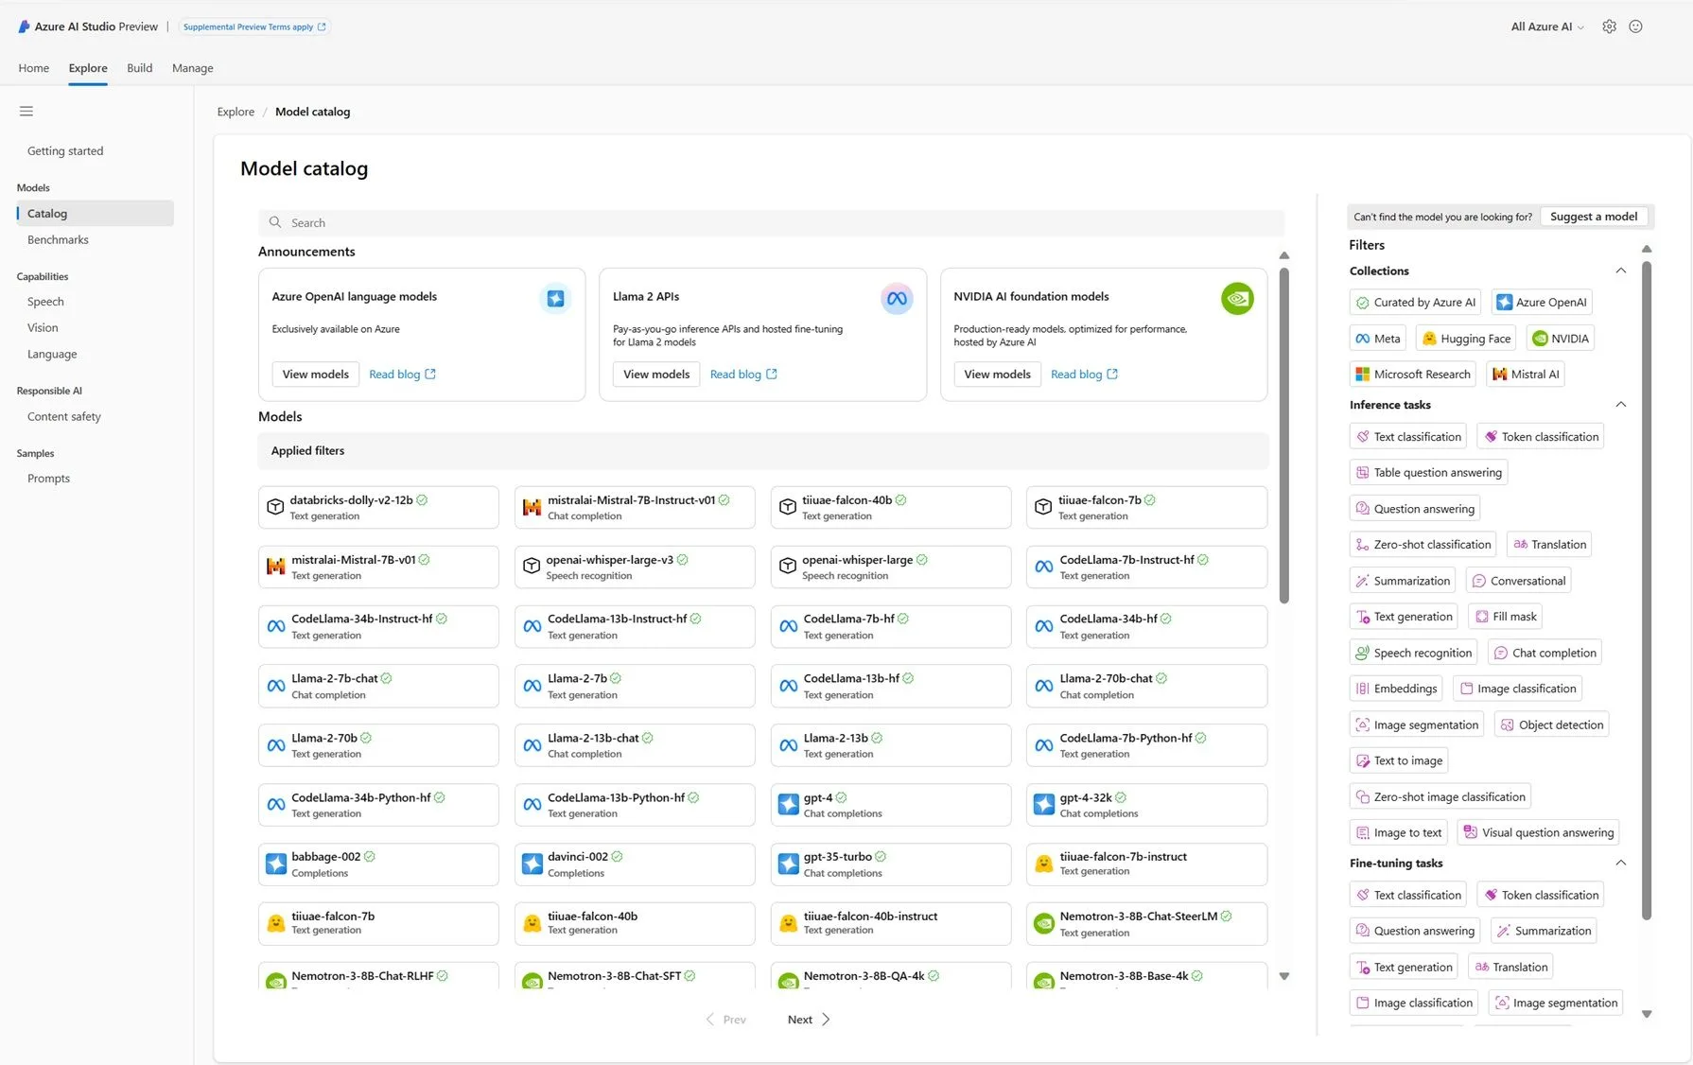Click Suggest a model button

pyautogui.click(x=1593, y=217)
